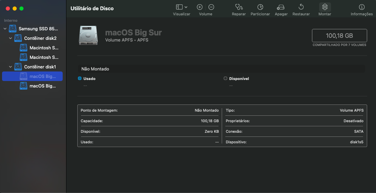Viewport: 376px width, 193px height.
Task: Click the Conexão value SATA
Action: (359, 131)
